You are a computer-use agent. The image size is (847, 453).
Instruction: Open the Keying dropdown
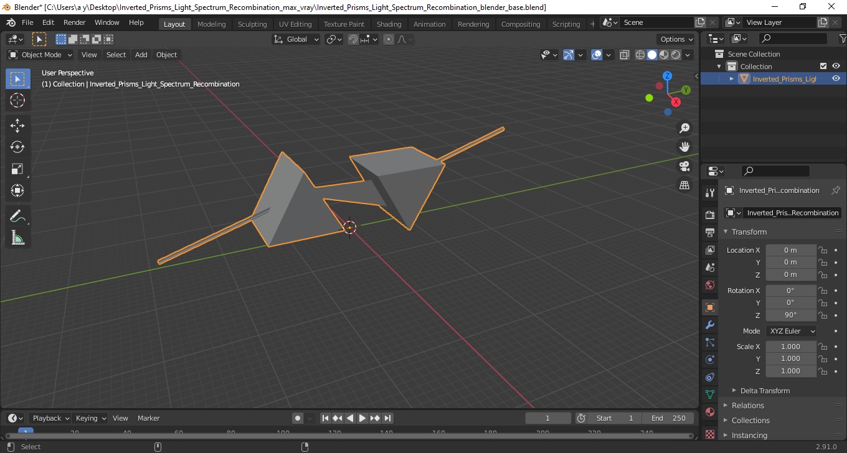(90, 418)
